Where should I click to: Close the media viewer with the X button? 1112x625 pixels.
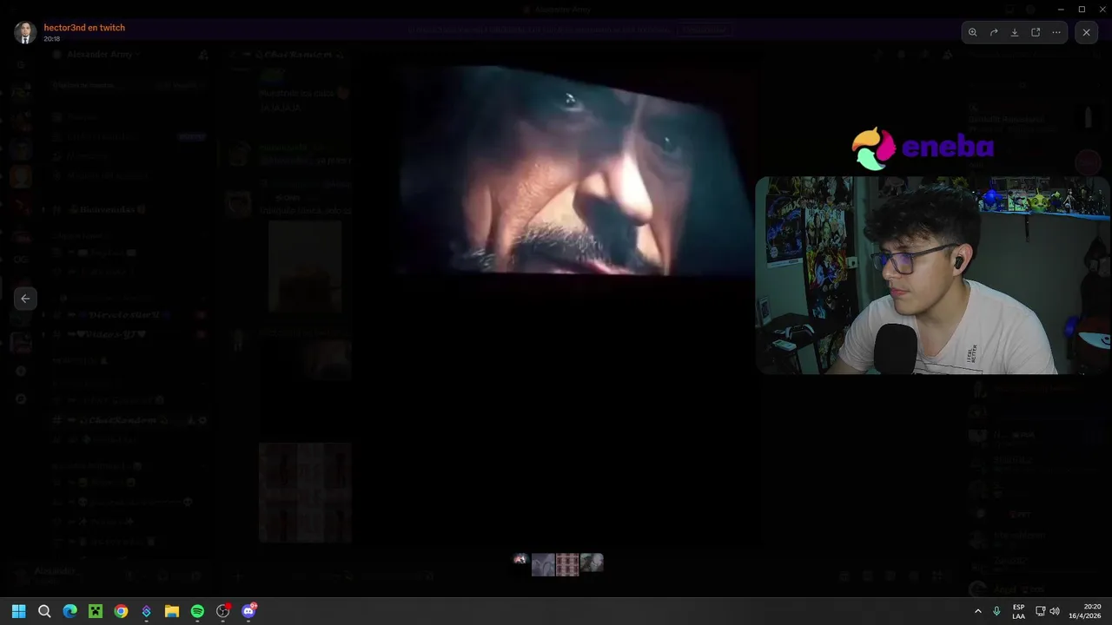(1086, 32)
